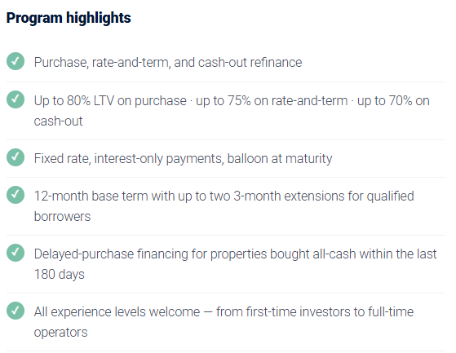Click the checkmark icon next to 80% LTV
The height and width of the screenshot is (353, 456).
point(15,99)
